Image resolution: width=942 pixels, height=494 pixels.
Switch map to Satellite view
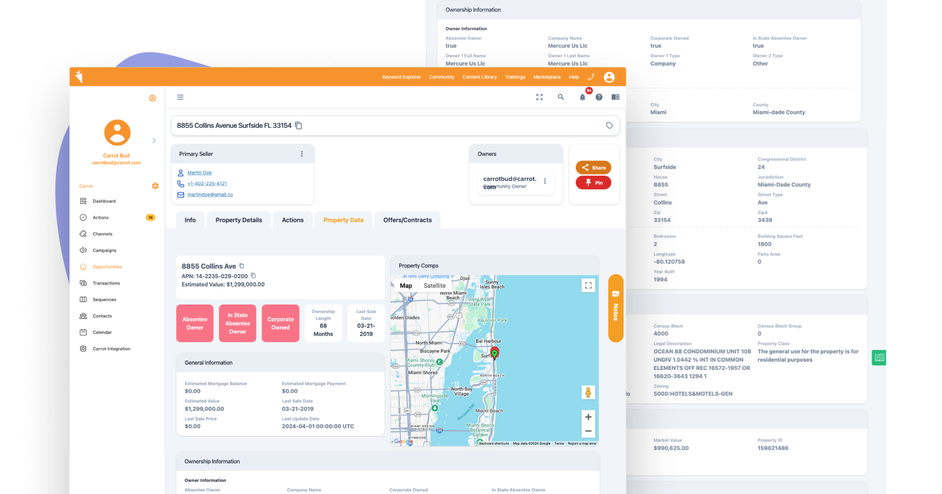pos(435,286)
